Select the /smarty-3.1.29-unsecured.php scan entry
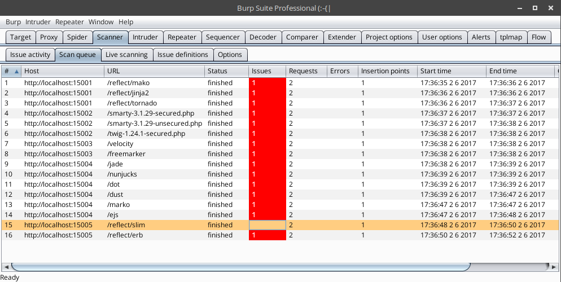 (154, 124)
